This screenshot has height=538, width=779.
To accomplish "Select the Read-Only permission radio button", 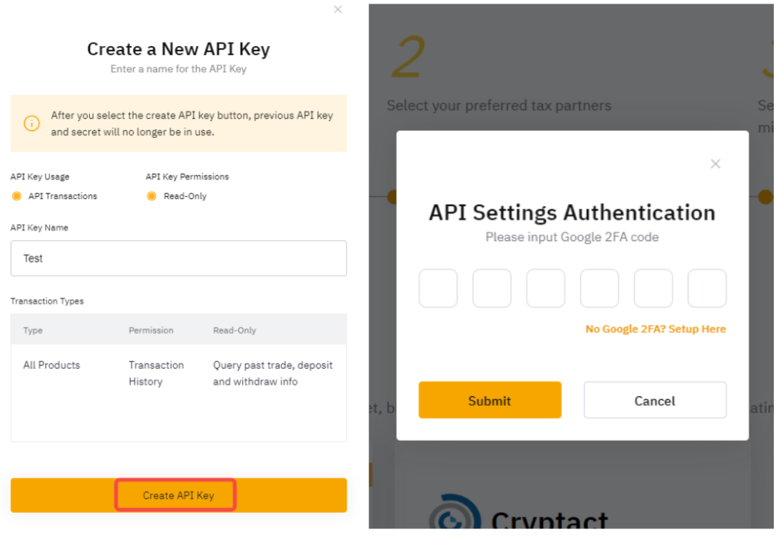I will (x=151, y=196).
